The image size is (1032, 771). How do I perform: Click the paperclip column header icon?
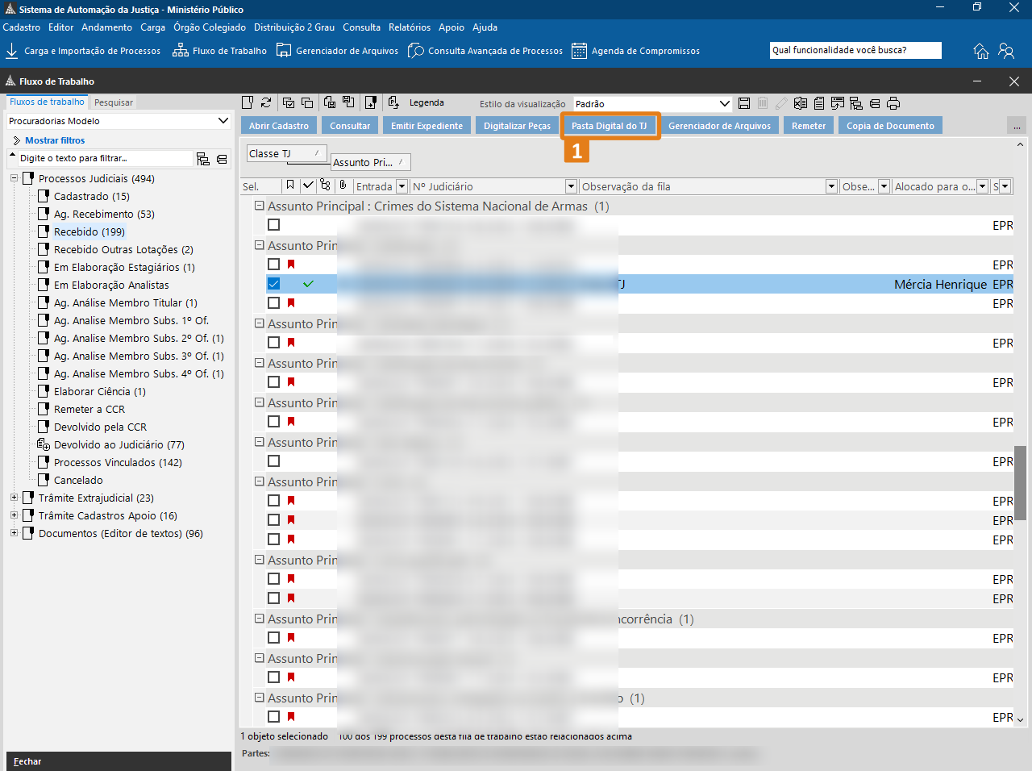[343, 185]
